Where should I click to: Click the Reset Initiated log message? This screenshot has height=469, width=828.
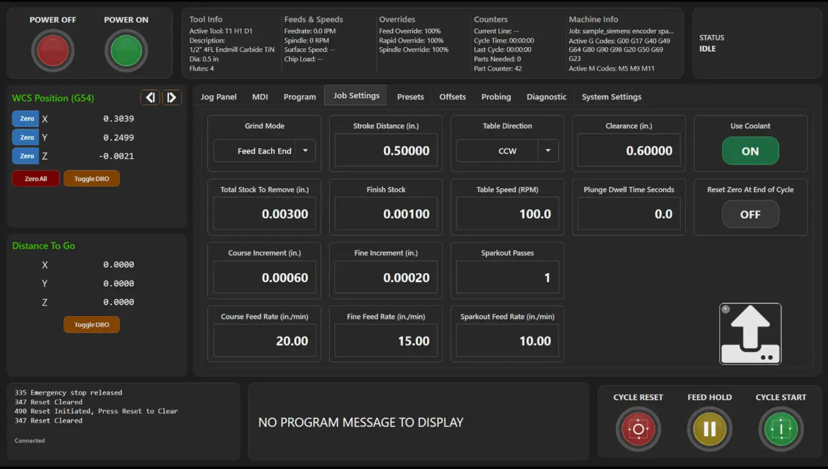pyautogui.click(x=96, y=411)
